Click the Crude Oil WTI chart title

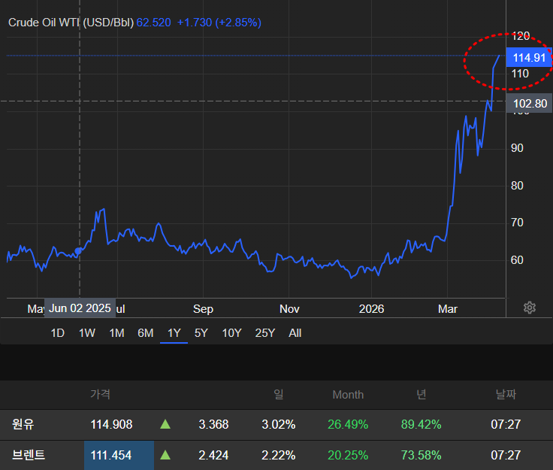[71, 23]
